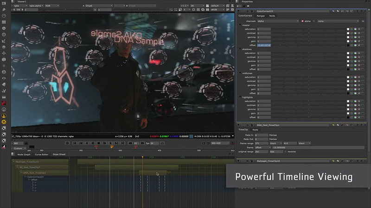Open the frame offset mode dropdown

(x=262, y=147)
